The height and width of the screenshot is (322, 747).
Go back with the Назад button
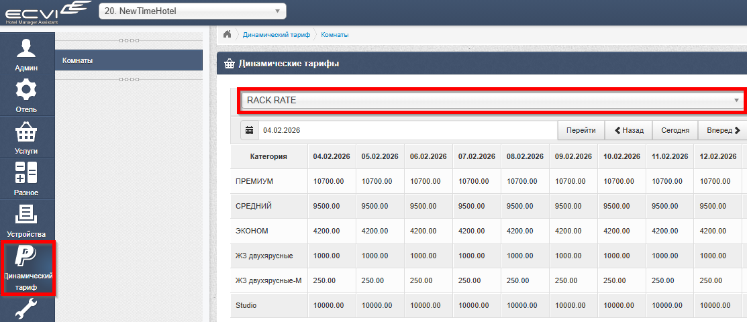[x=628, y=130]
